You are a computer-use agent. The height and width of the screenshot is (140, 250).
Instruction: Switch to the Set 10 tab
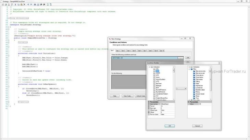coord(162,51)
